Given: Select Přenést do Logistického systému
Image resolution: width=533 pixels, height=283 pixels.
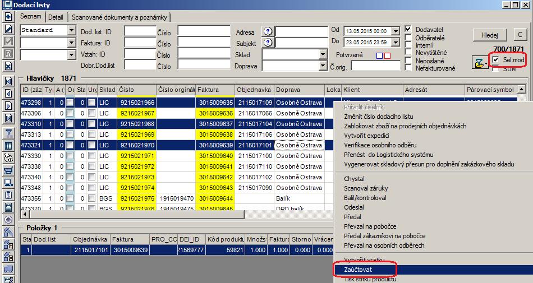Looking at the screenshot, I should 389,155.
